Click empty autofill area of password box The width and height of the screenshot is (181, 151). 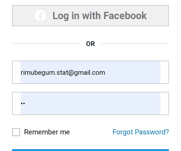(x=92, y=103)
